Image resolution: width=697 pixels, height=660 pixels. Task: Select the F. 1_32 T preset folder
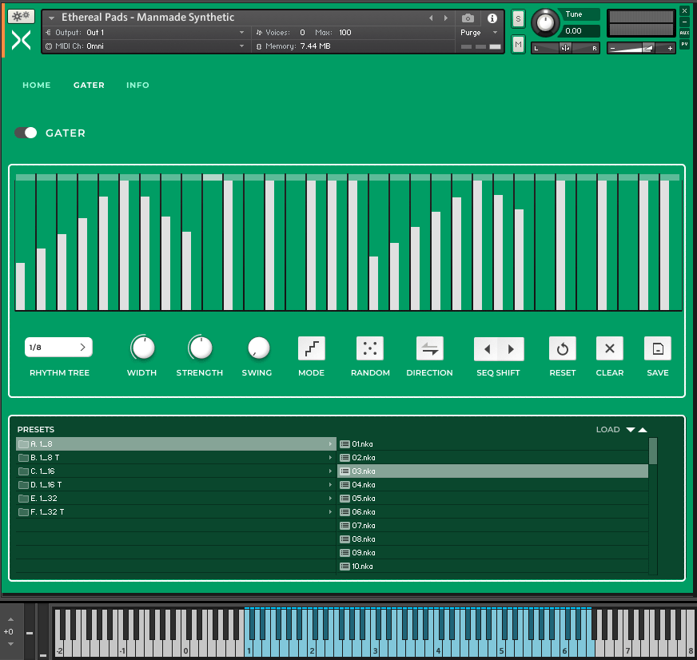coord(176,512)
